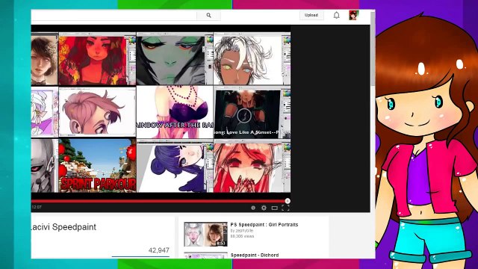Screen dimensions: 478x269
Task: Click the search magnifier button
Action: (208, 15)
